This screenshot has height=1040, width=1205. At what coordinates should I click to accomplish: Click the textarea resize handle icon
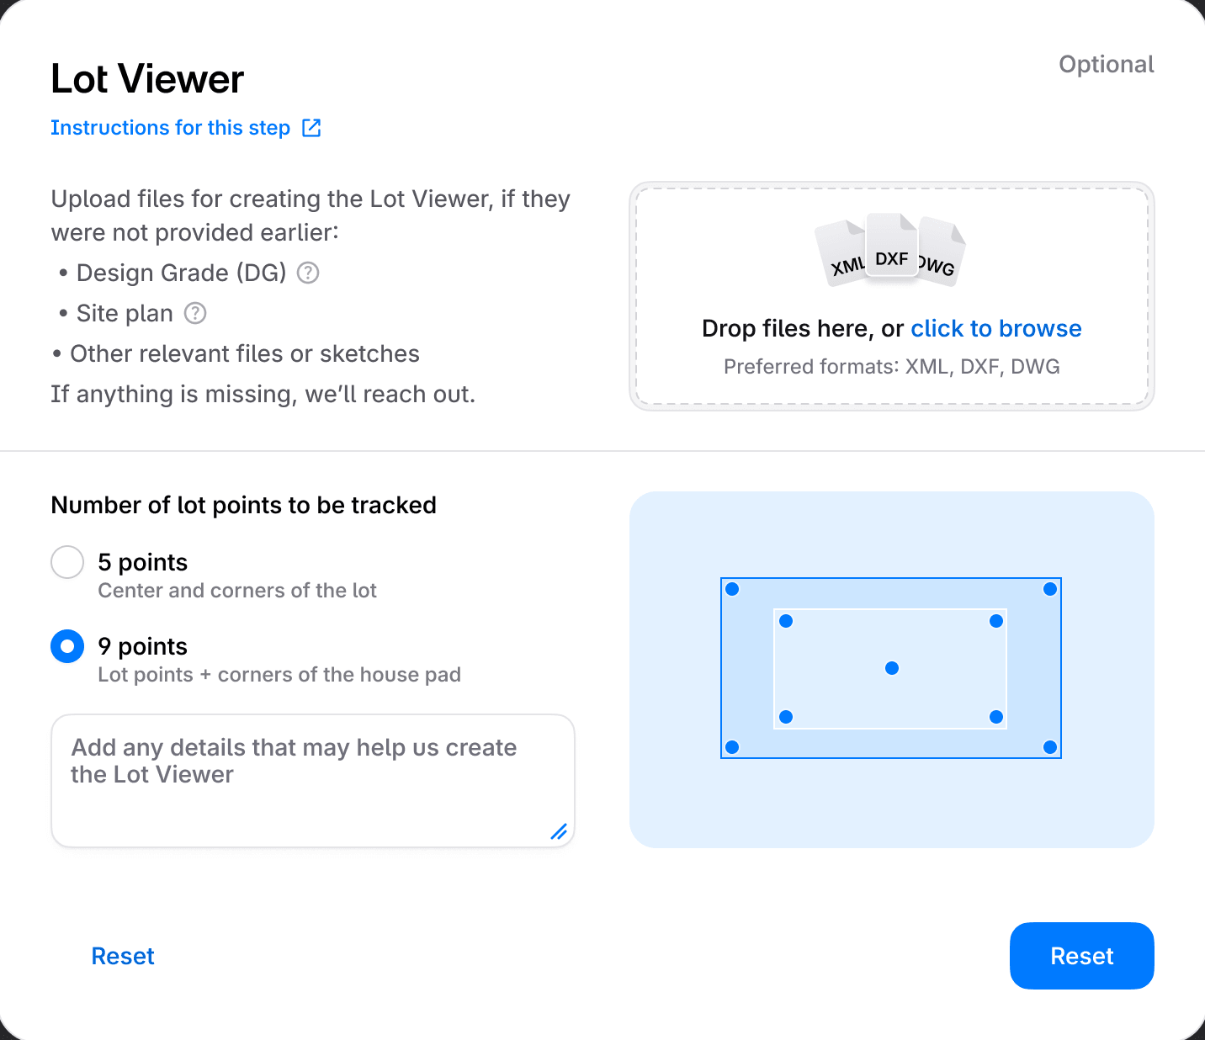559,831
